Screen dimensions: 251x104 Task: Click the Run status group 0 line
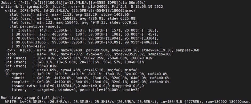[x=33, y=98]
